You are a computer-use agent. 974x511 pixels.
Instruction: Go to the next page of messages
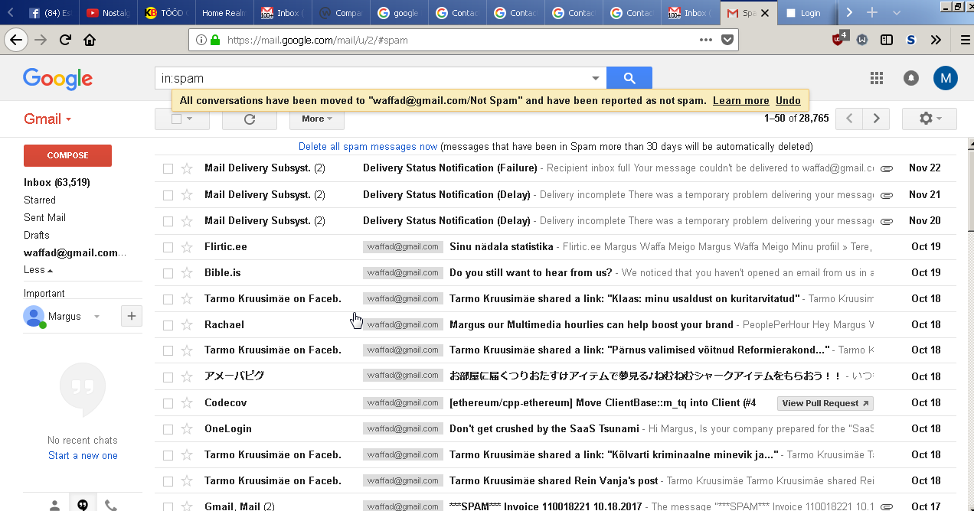[876, 119]
